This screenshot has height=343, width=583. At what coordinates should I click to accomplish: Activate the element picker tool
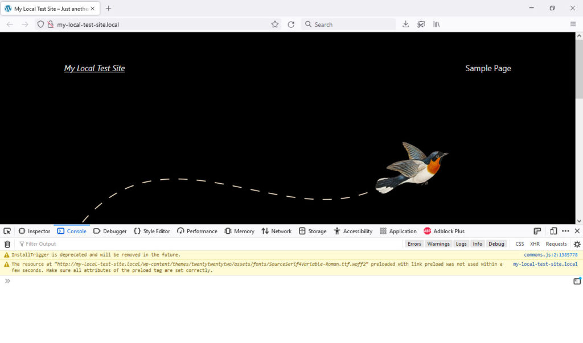click(x=7, y=231)
